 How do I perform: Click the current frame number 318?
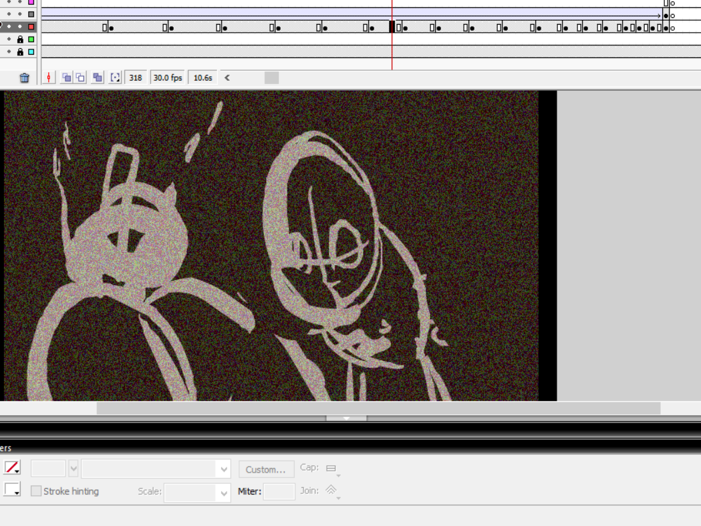point(136,77)
